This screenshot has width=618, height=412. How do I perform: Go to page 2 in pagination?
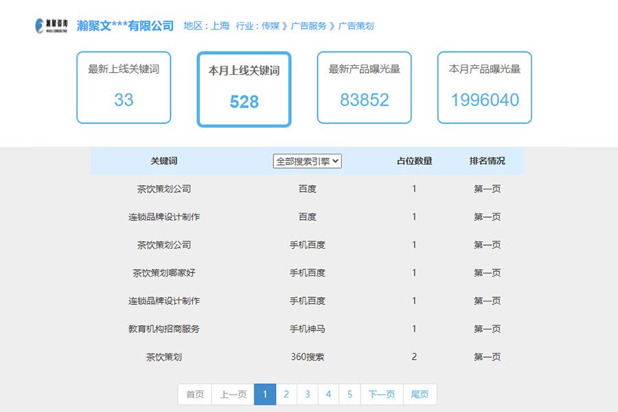pyautogui.click(x=286, y=394)
